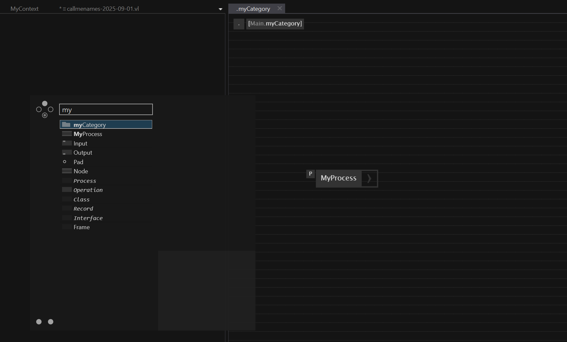
Task: Select MyProcess from the search results
Action: (88, 134)
